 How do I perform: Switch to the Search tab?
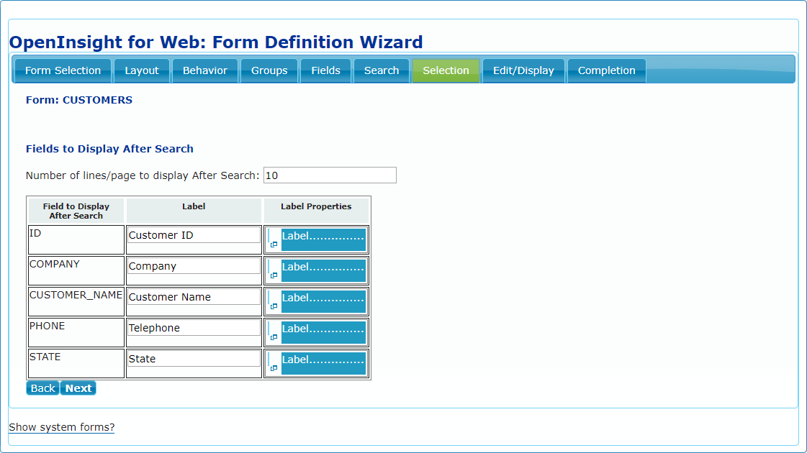pos(382,70)
